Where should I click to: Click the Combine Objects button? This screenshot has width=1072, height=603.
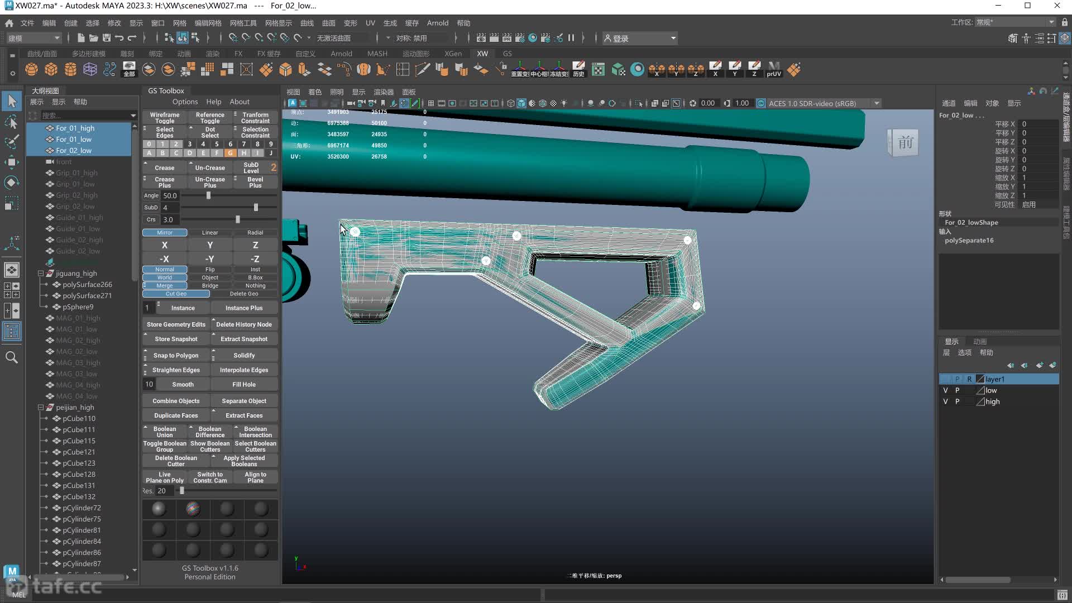176,401
